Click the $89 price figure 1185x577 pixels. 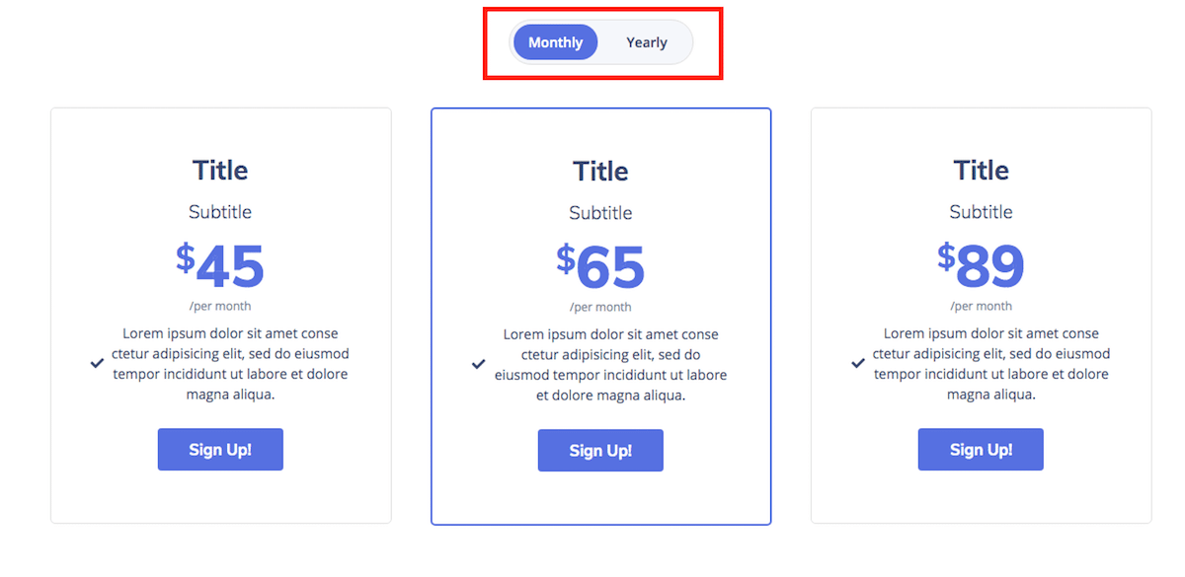pyautogui.click(x=981, y=266)
